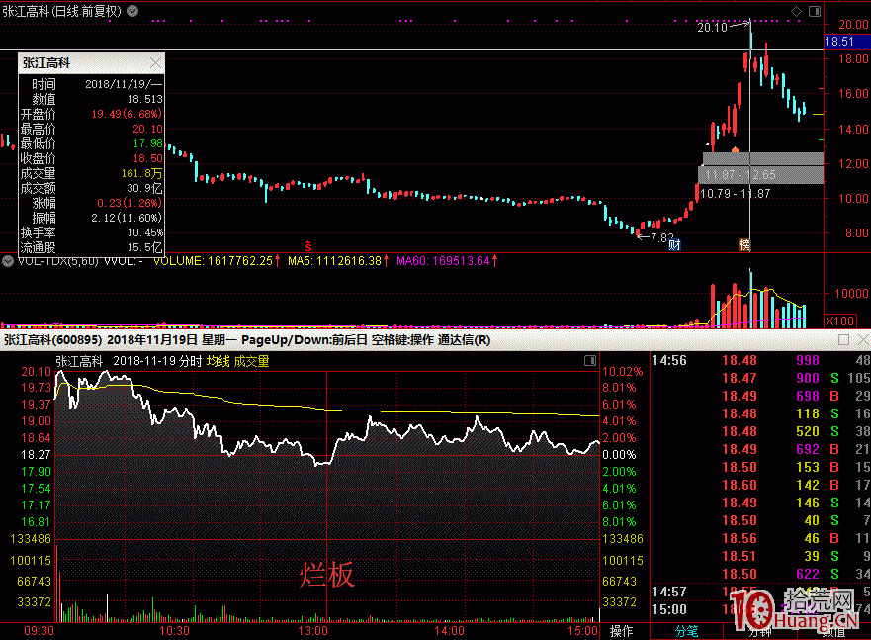The height and width of the screenshot is (640, 871).
Task: Close the 张江高科 info popup
Action: [155, 63]
